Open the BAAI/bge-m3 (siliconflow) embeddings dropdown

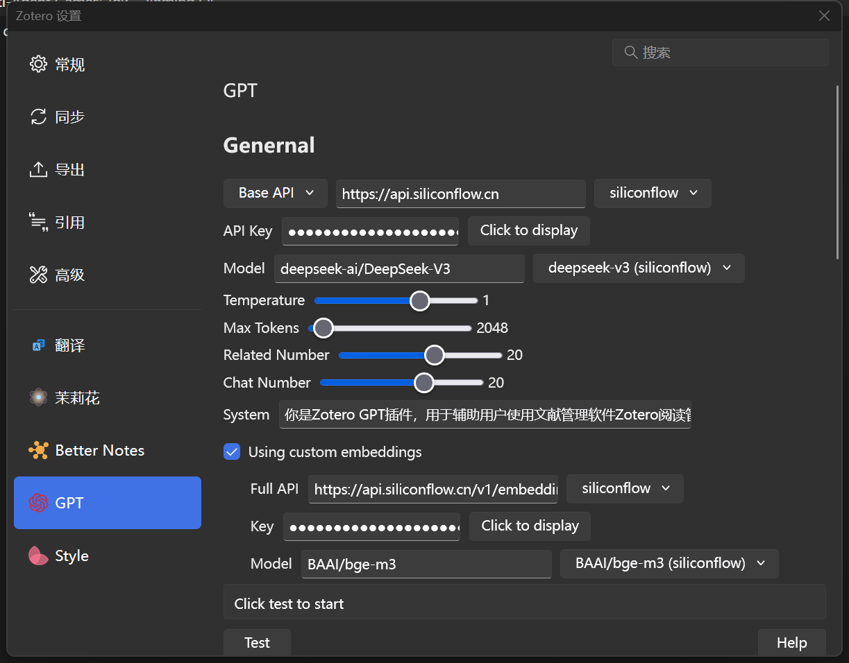669,563
